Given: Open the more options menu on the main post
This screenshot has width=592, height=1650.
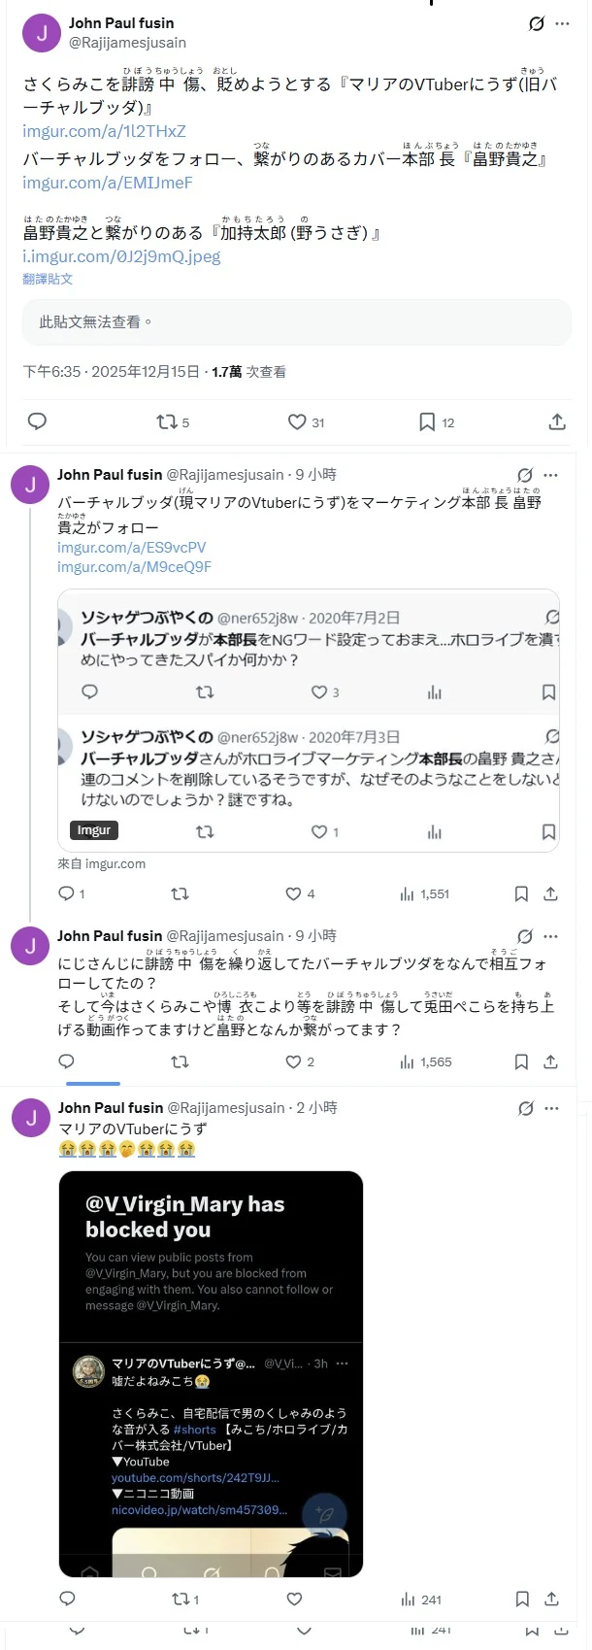Looking at the screenshot, I should pos(563,23).
